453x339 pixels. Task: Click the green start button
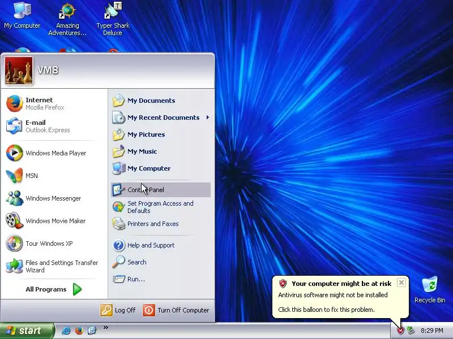click(27, 331)
